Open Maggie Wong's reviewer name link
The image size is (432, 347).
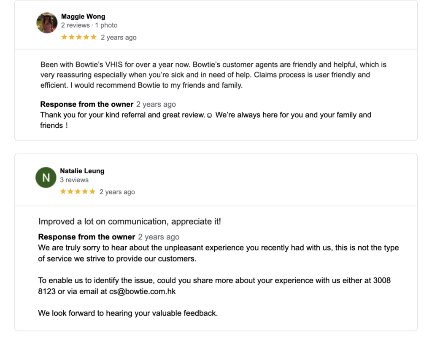[83, 16]
